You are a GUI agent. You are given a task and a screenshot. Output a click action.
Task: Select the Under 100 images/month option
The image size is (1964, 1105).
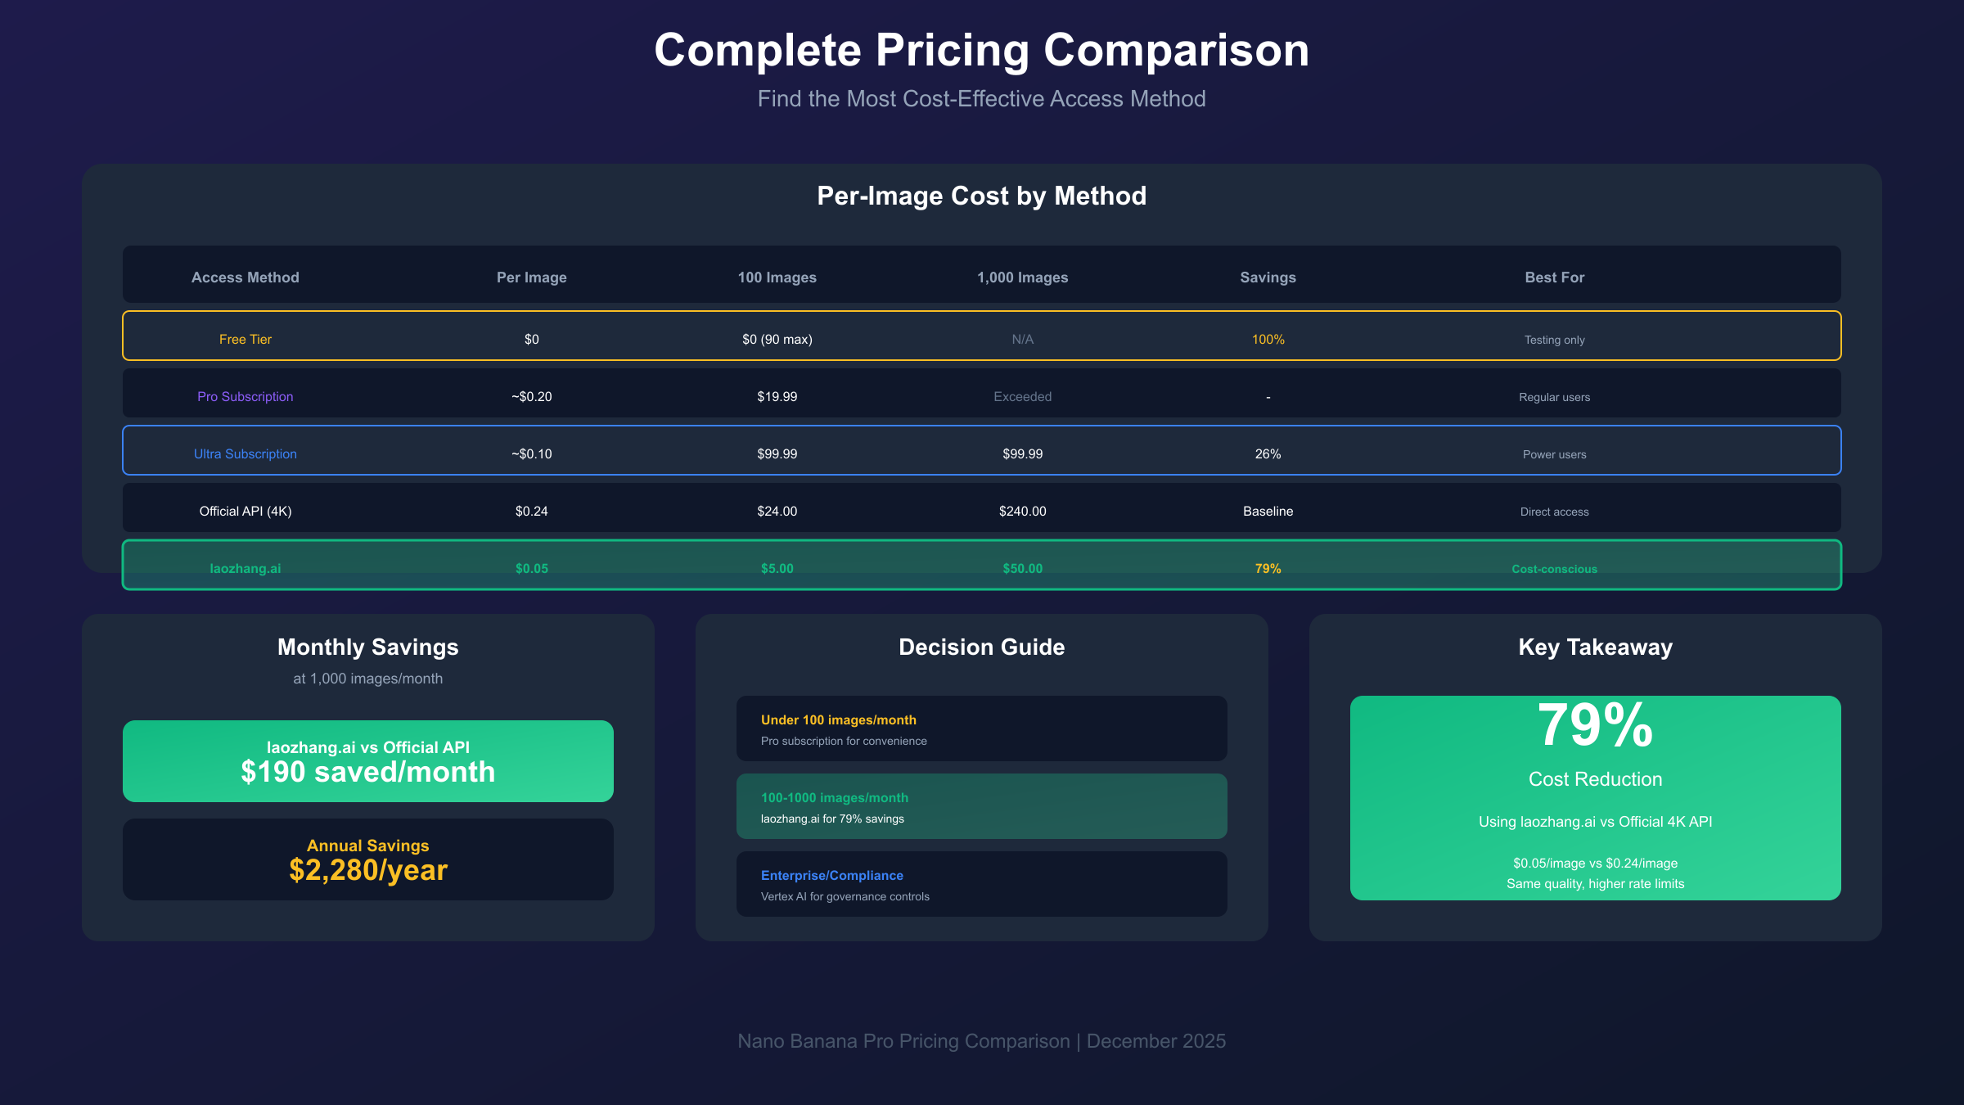tap(981, 728)
